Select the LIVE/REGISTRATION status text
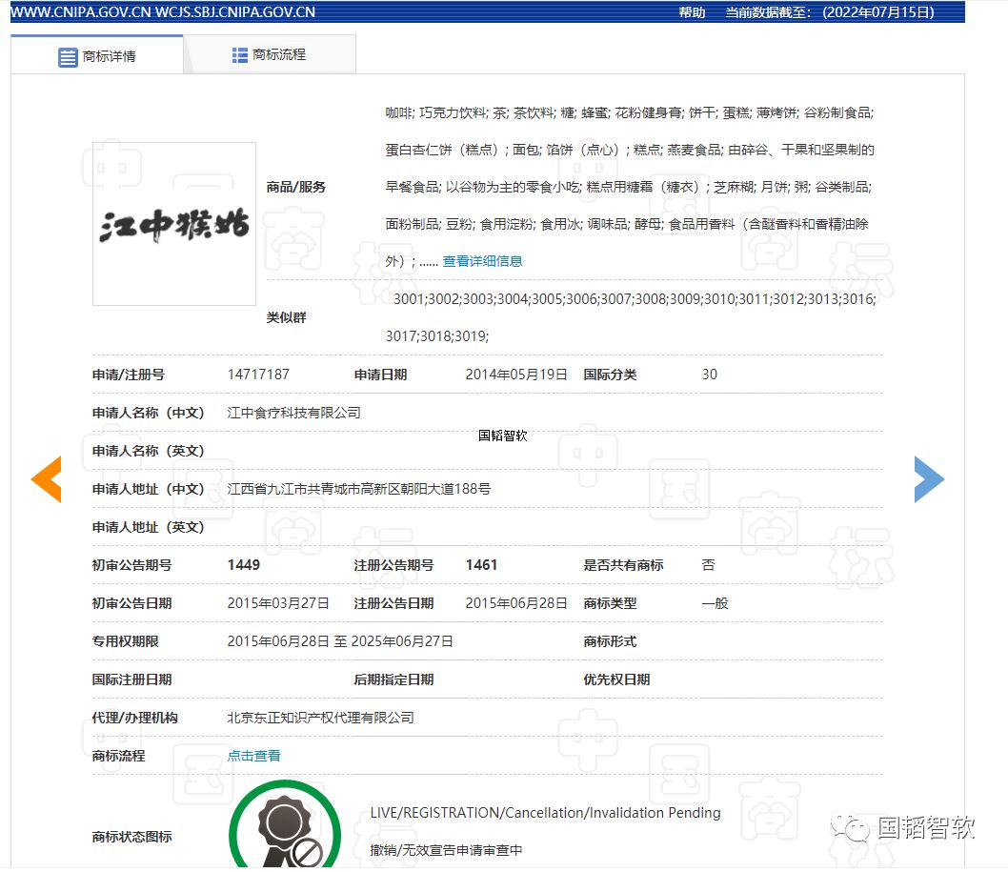 (545, 813)
